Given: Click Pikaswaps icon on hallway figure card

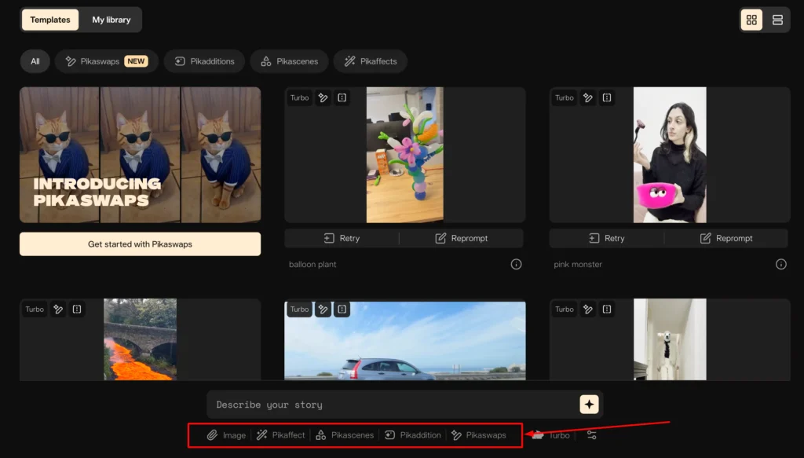Looking at the screenshot, I should (587, 310).
